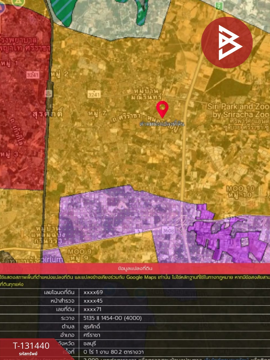Click the land number value xxxx71
270x360 pixels.
click(92, 309)
